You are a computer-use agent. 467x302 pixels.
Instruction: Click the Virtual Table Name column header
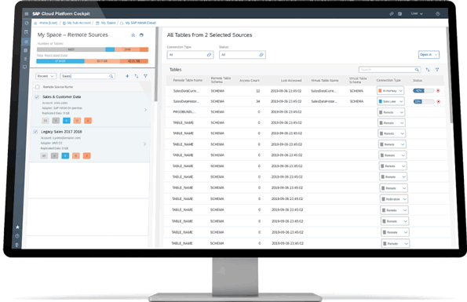325,81
